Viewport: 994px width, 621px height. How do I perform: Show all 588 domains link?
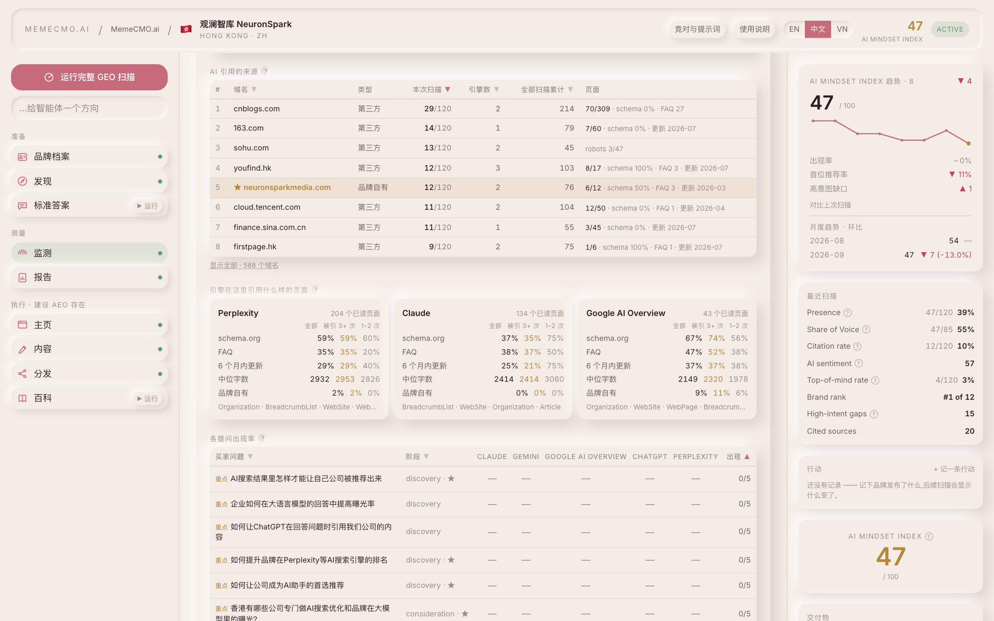tap(244, 265)
